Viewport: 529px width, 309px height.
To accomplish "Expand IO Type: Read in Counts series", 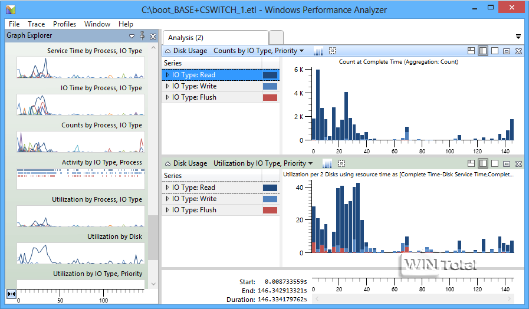I will tap(167, 75).
